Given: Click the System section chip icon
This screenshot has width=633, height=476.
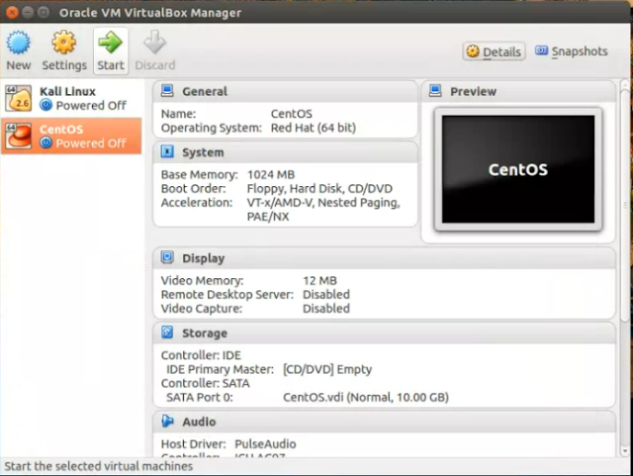Looking at the screenshot, I should pos(167,152).
